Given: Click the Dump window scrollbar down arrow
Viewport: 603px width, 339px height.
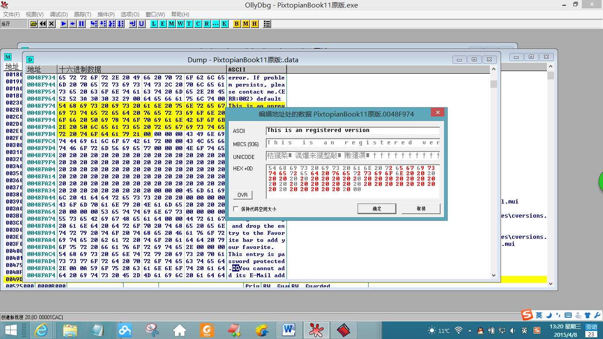Looking at the screenshot, I should pyautogui.click(x=494, y=275).
